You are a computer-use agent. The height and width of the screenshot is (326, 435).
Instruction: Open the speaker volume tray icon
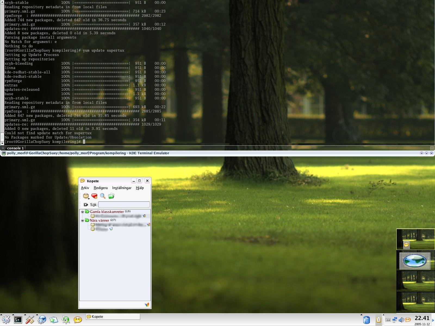click(401, 320)
